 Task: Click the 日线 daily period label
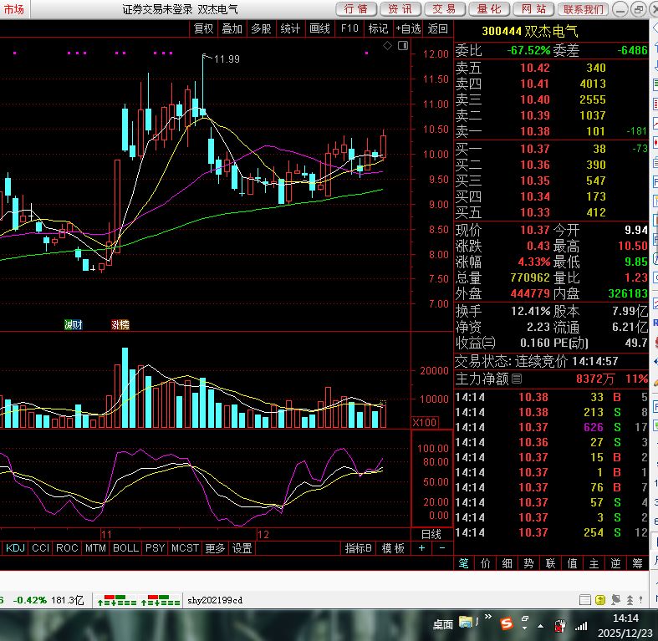click(431, 534)
